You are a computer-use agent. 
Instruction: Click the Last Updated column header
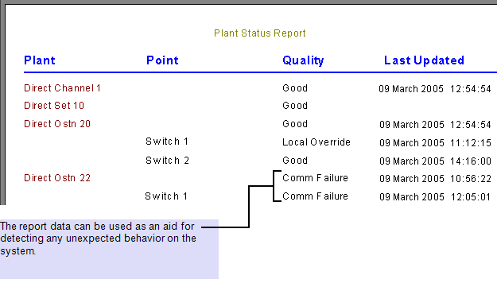pyautogui.click(x=424, y=60)
